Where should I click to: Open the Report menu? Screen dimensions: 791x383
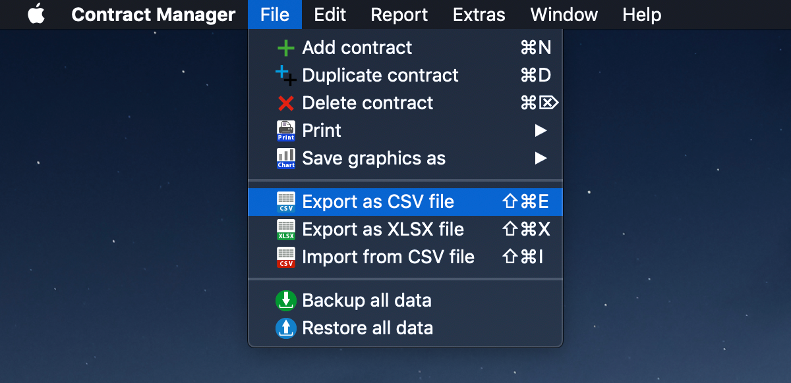tap(399, 14)
